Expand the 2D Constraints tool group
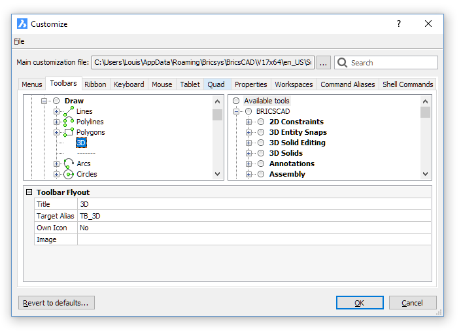Viewport: 461px width, 333px height. tap(248, 122)
